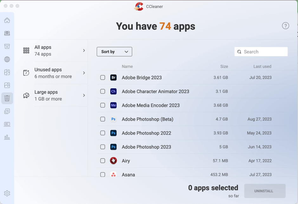Select the Adobe Media Encoder 2023 name
This screenshot has width=298, height=204.
click(151, 105)
